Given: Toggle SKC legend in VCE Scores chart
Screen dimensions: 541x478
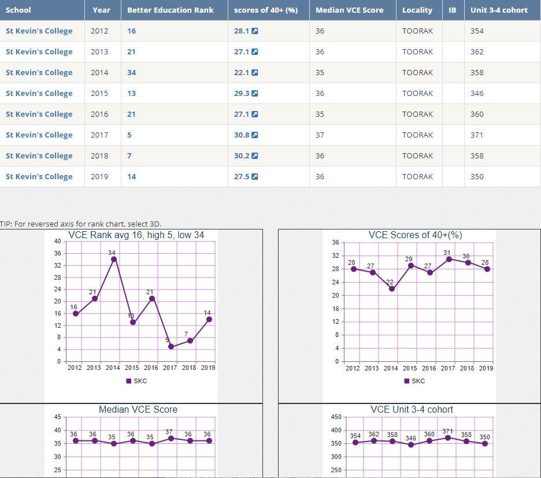Looking at the screenshot, I should (414, 381).
